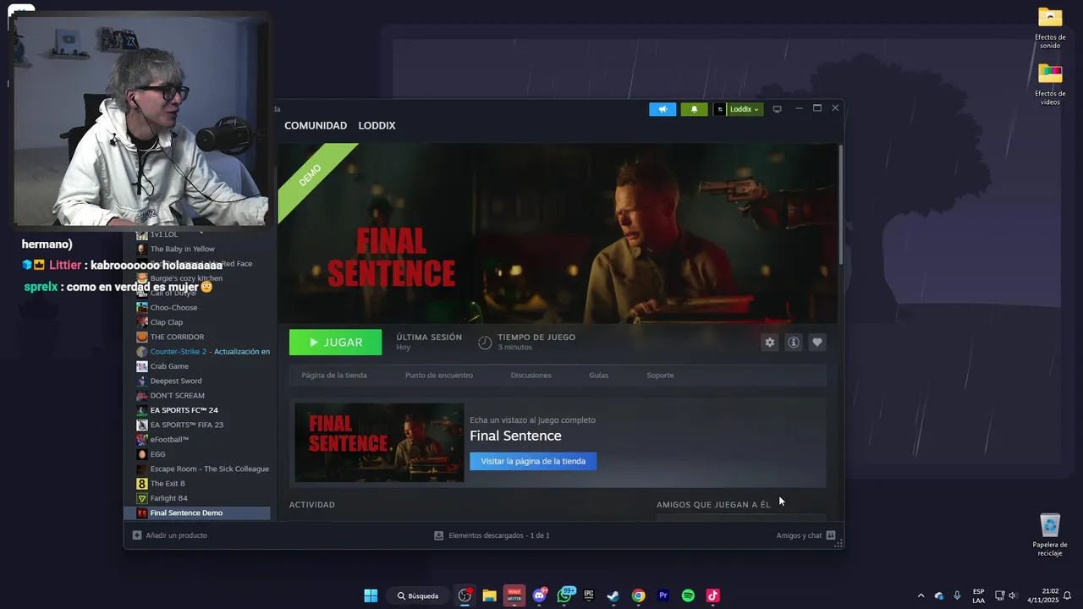
Task: Switch to Big Picture mode icon
Action: [x=777, y=109]
